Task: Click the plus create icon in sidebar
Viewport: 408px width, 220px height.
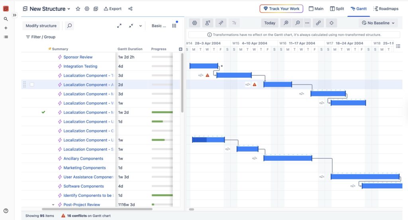Action: click(x=6, y=28)
